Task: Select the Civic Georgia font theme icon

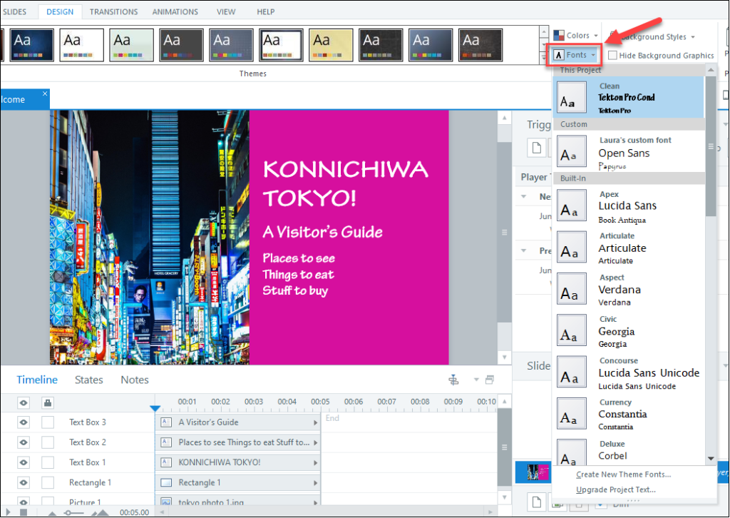Action: 571,332
